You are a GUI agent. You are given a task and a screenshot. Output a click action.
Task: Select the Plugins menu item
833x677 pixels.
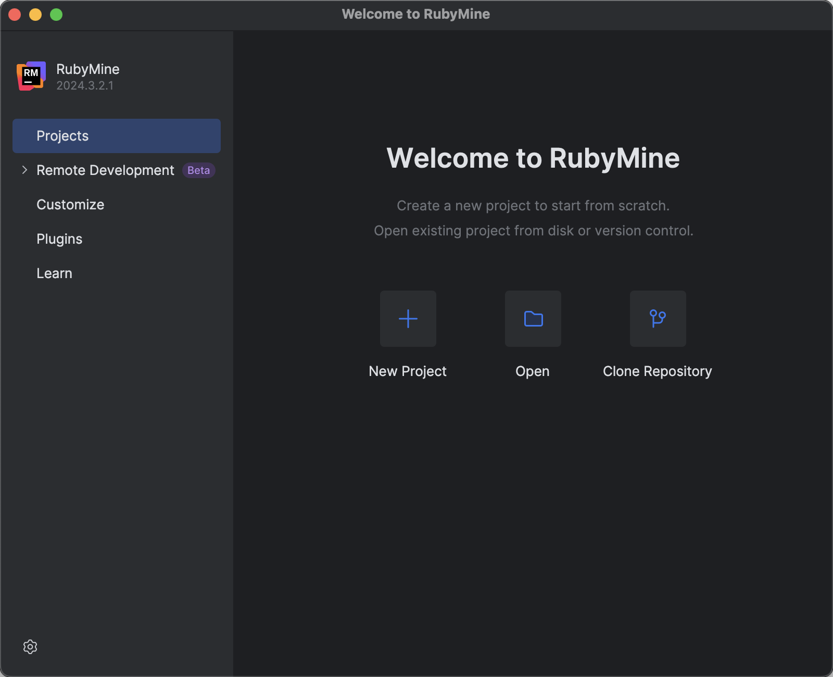pos(59,239)
